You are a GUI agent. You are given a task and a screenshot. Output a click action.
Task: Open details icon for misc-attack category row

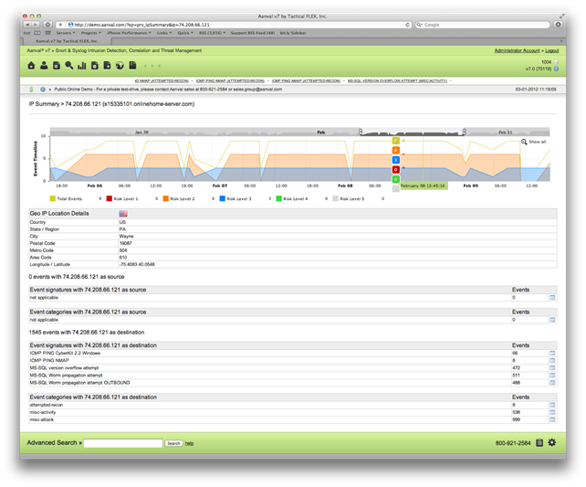click(552, 418)
